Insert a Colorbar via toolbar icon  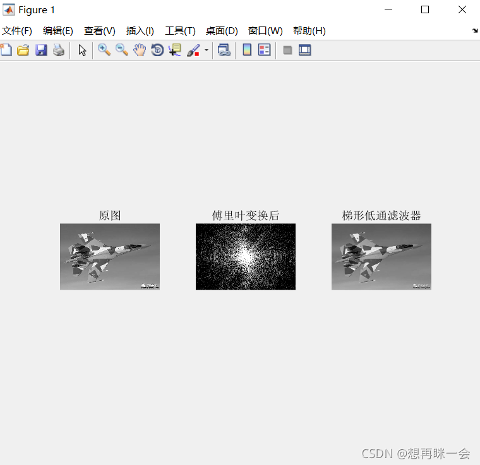[247, 50]
